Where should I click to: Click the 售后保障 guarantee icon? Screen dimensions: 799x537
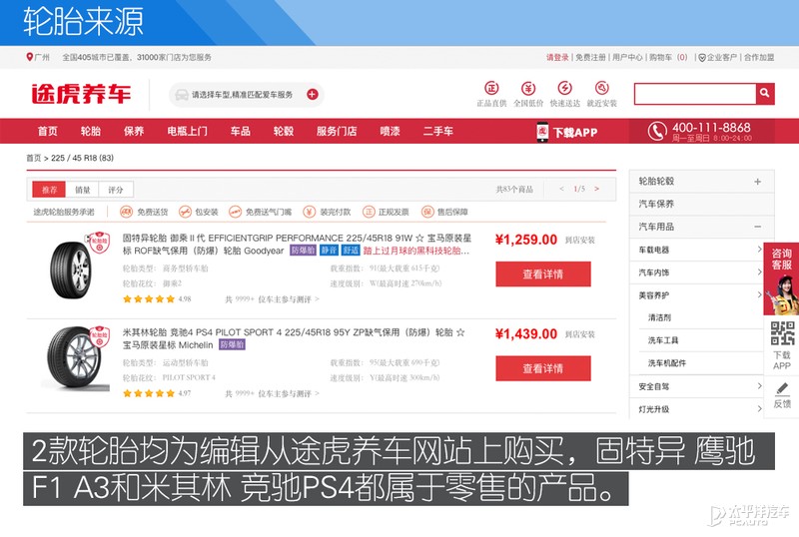click(427, 212)
